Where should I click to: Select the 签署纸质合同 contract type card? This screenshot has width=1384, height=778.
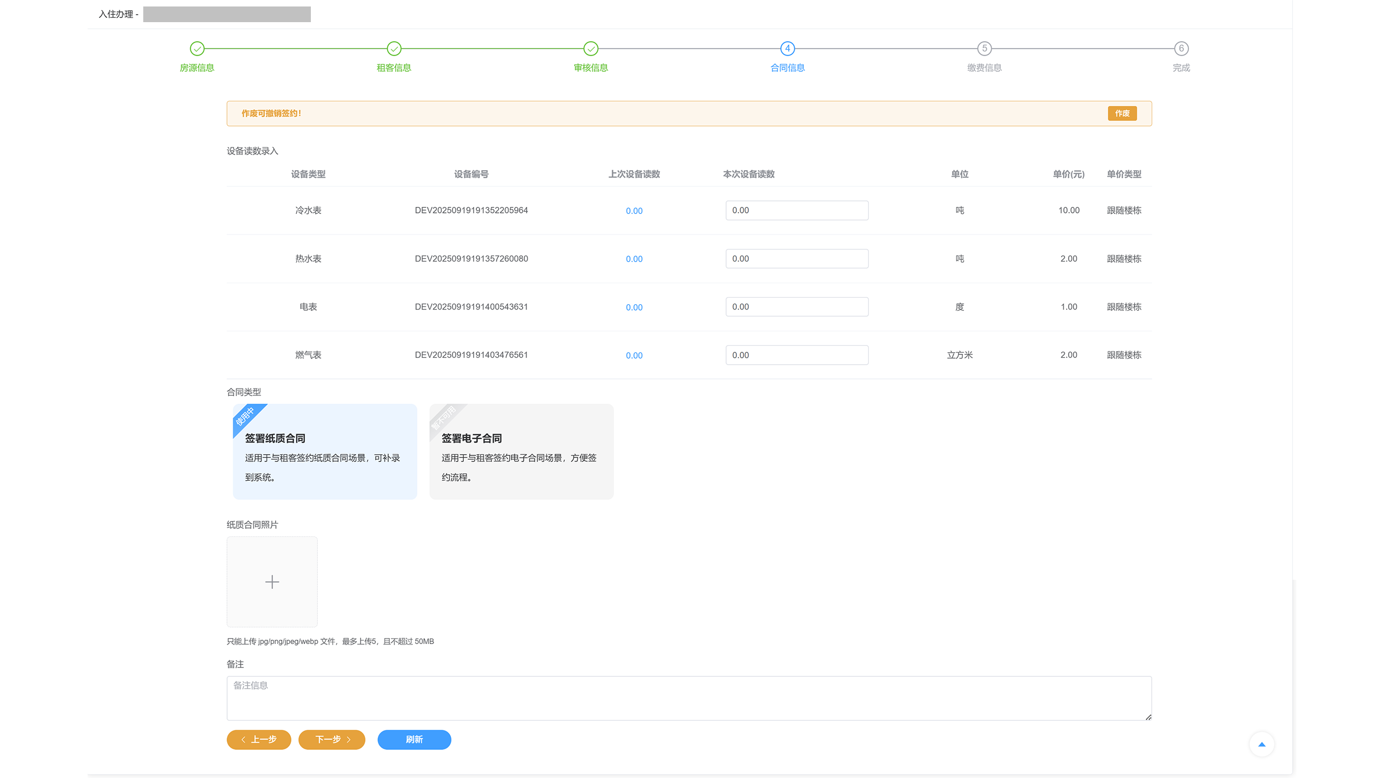point(325,452)
